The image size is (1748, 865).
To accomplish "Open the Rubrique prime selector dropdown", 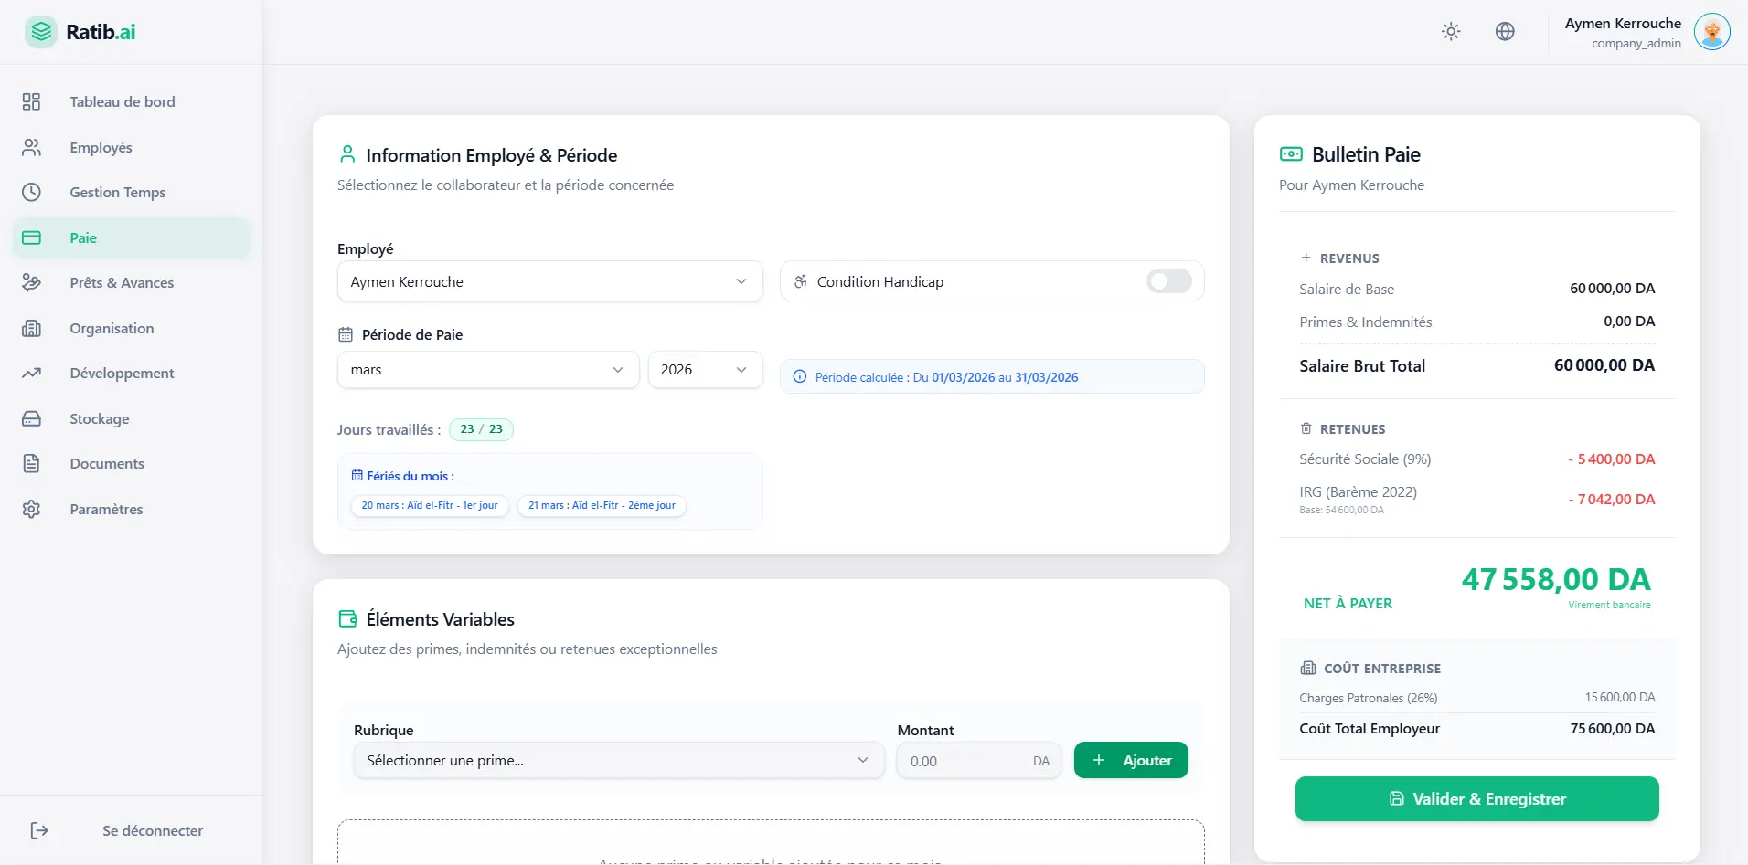I will coord(618,761).
